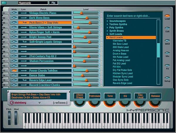Mute the Dark Mono Bass channel
This screenshot has width=176, height=133.
(x=14, y=18)
